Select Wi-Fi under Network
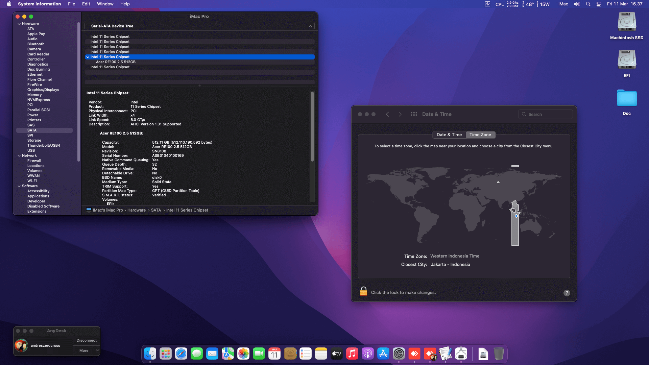The height and width of the screenshot is (365, 649). pyautogui.click(x=32, y=181)
